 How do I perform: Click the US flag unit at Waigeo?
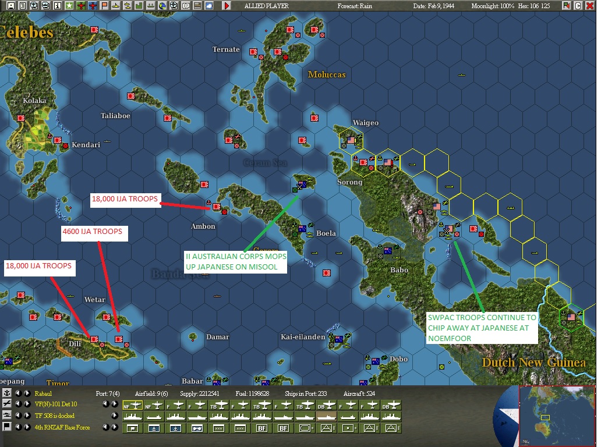(351, 141)
